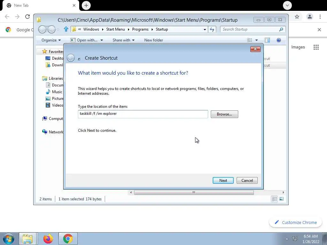This screenshot has height=245, width=327.
Task: Reload the Chrome page
Action: 27,17
